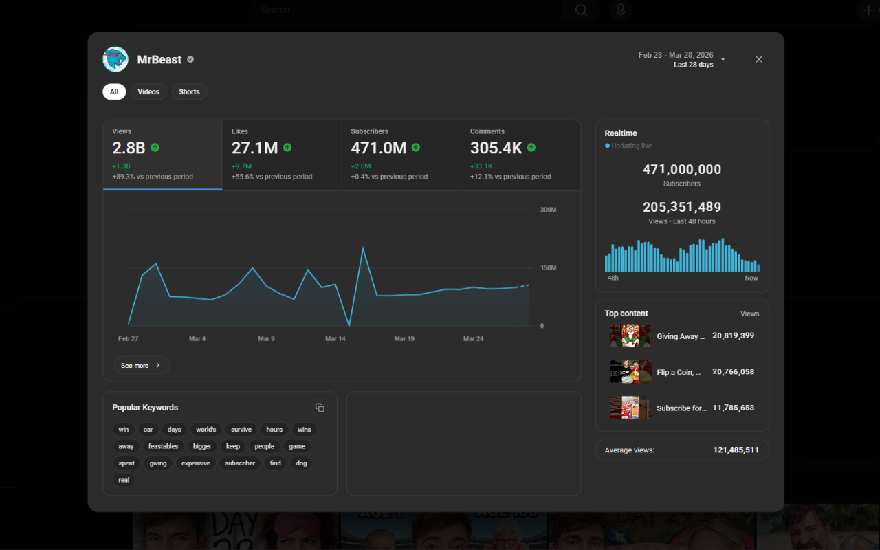Viewport: 880px width, 550px height.
Task: Click the blue Updating live status dot
Action: coord(607,146)
